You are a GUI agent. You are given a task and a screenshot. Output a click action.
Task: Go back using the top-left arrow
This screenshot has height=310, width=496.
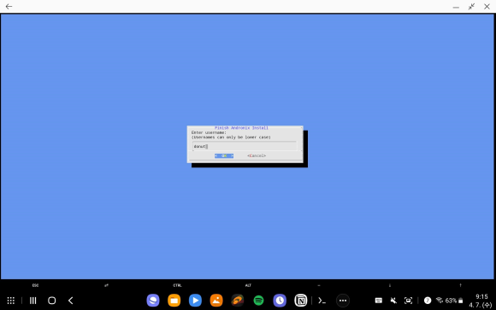[x=9, y=6]
